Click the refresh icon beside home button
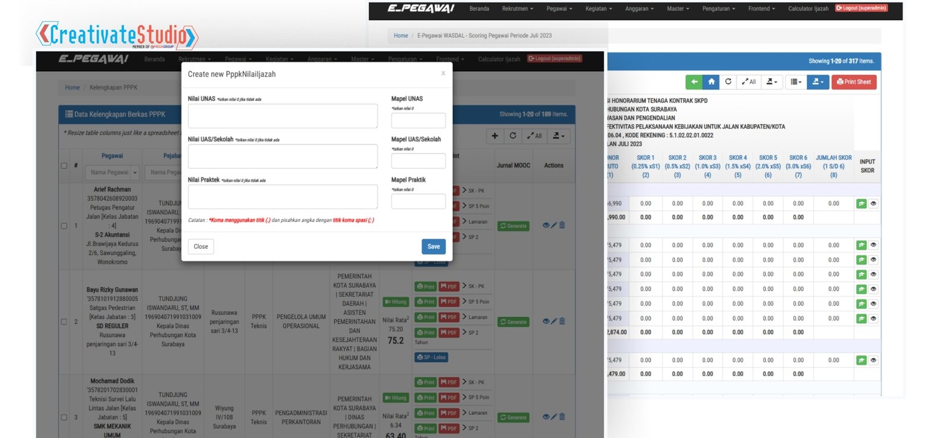 [x=728, y=82]
